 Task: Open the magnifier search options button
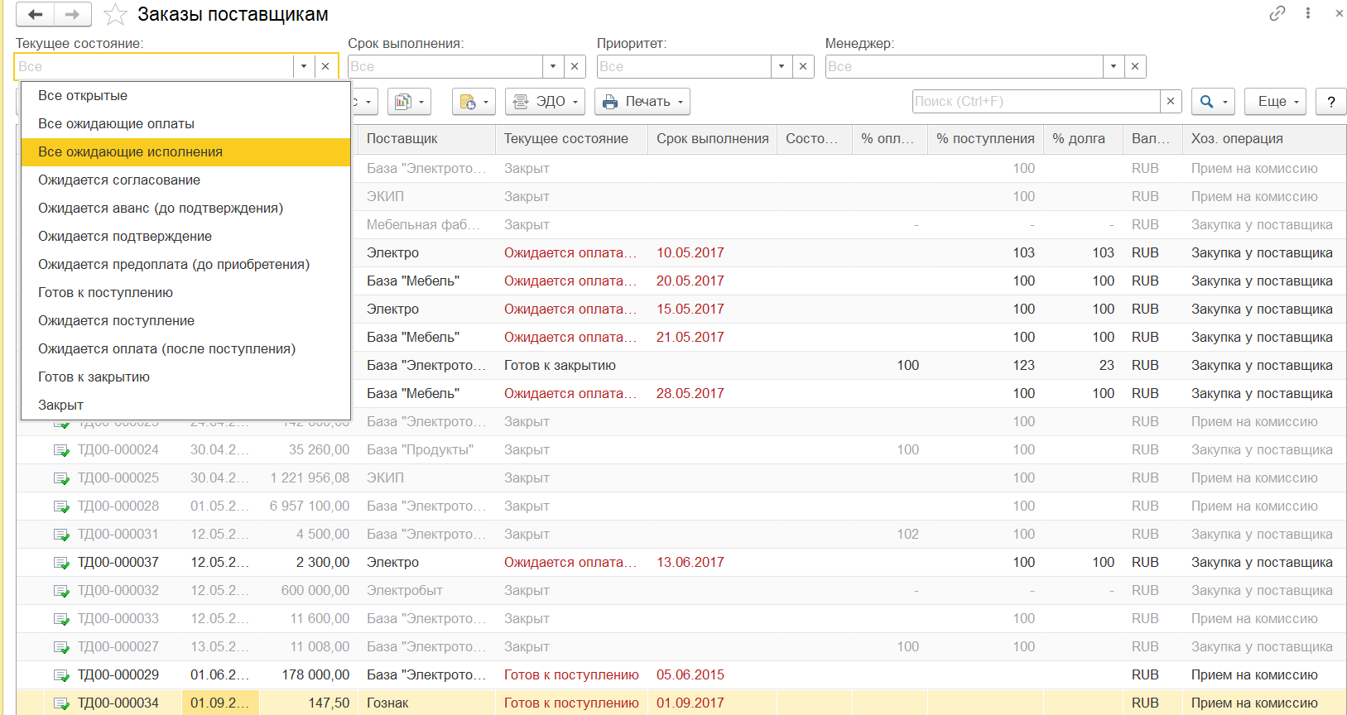[x=1212, y=102]
